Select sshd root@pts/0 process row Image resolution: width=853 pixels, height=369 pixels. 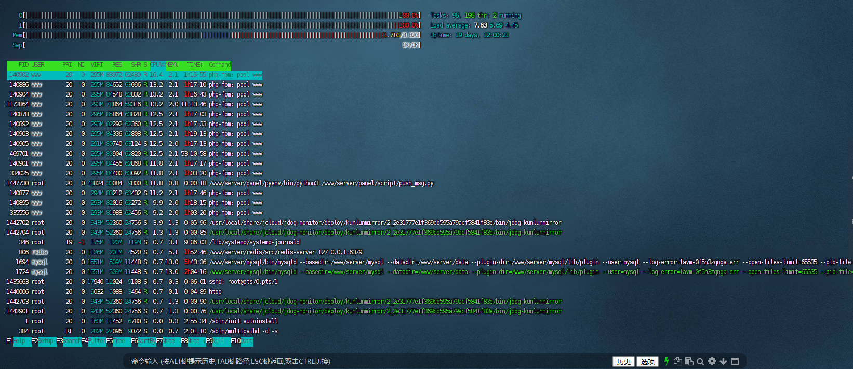pos(142,282)
